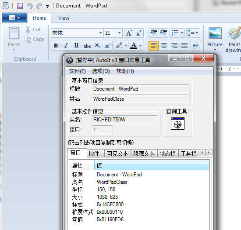This screenshot has height=230, width=241.
Task: Select the 大小 row 1080, 625
Action: pyautogui.click(x=139, y=197)
